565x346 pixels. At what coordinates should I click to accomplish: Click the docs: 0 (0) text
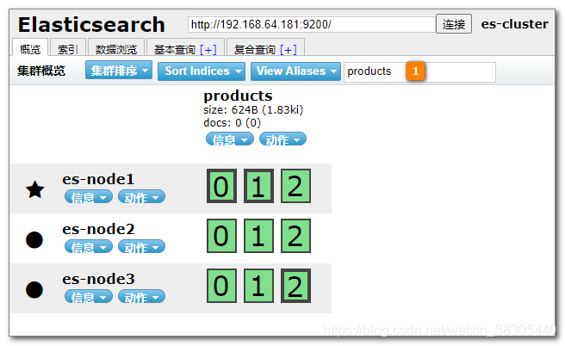[232, 123]
